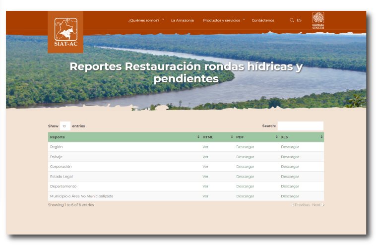The width and height of the screenshot is (376, 249).
Task: Select the Estado Legal row label
Action: (x=61, y=176)
